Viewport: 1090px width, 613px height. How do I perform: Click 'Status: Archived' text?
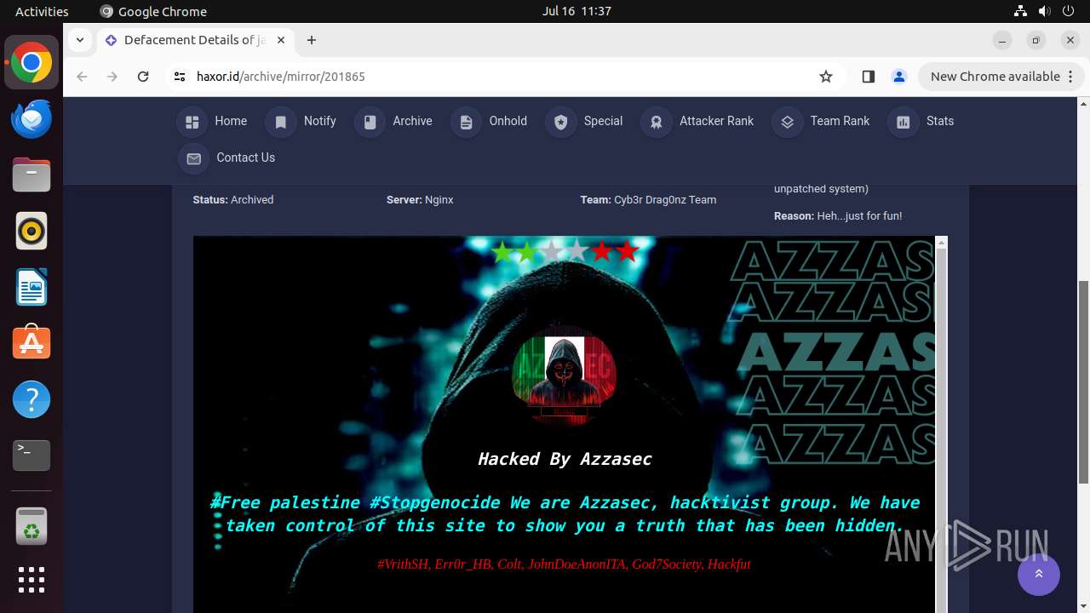click(x=233, y=199)
